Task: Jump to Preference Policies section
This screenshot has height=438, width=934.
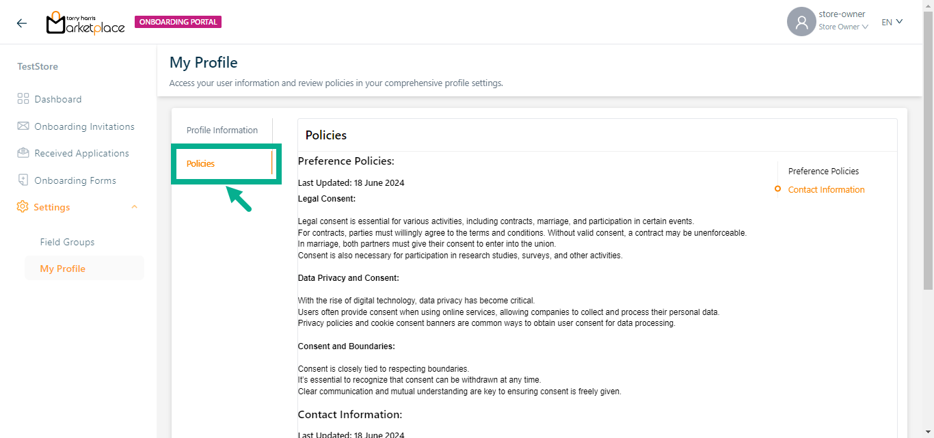Action: click(x=823, y=172)
